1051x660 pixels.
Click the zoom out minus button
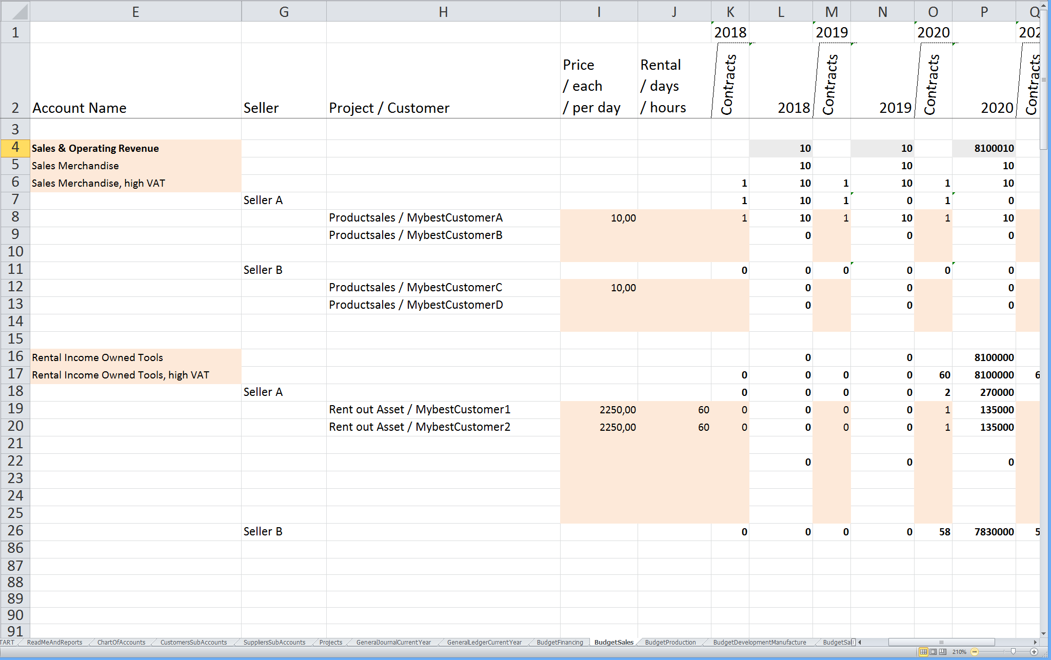(975, 652)
